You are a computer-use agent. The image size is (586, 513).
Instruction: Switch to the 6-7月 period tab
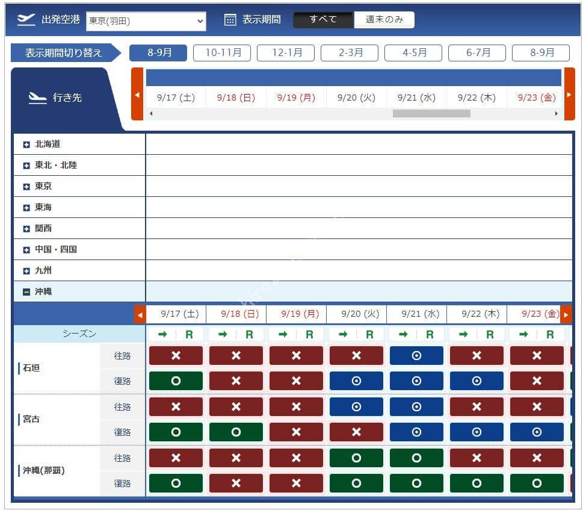point(477,53)
